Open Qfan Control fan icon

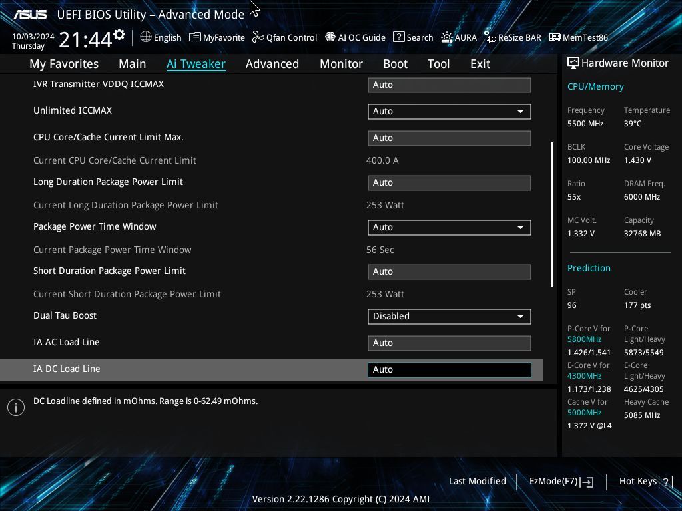click(x=258, y=37)
